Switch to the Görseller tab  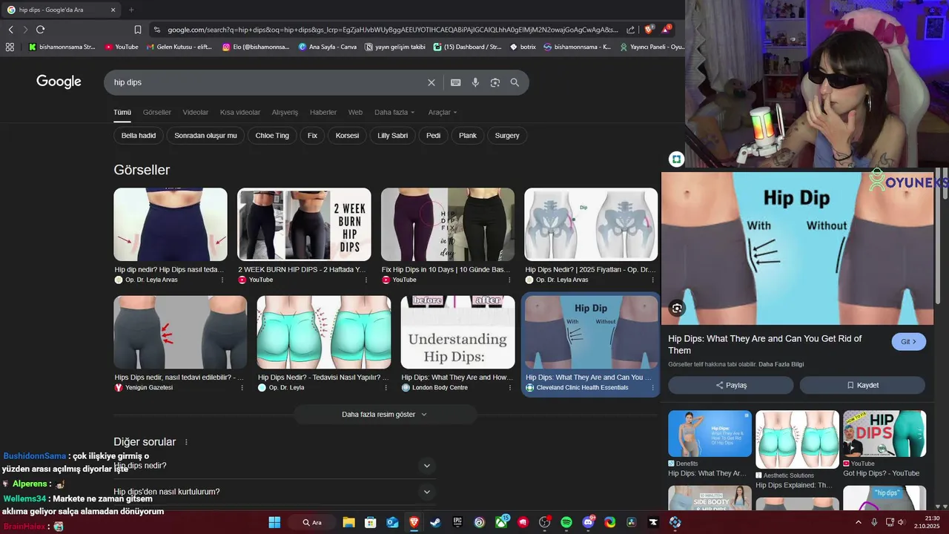pyautogui.click(x=157, y=112)
